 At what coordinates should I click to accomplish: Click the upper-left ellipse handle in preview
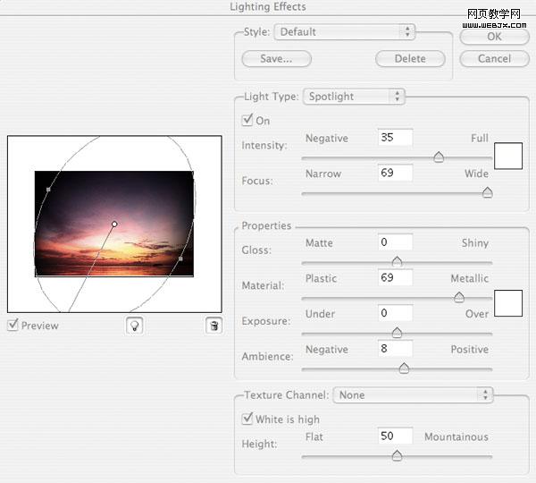pos(48,190)
